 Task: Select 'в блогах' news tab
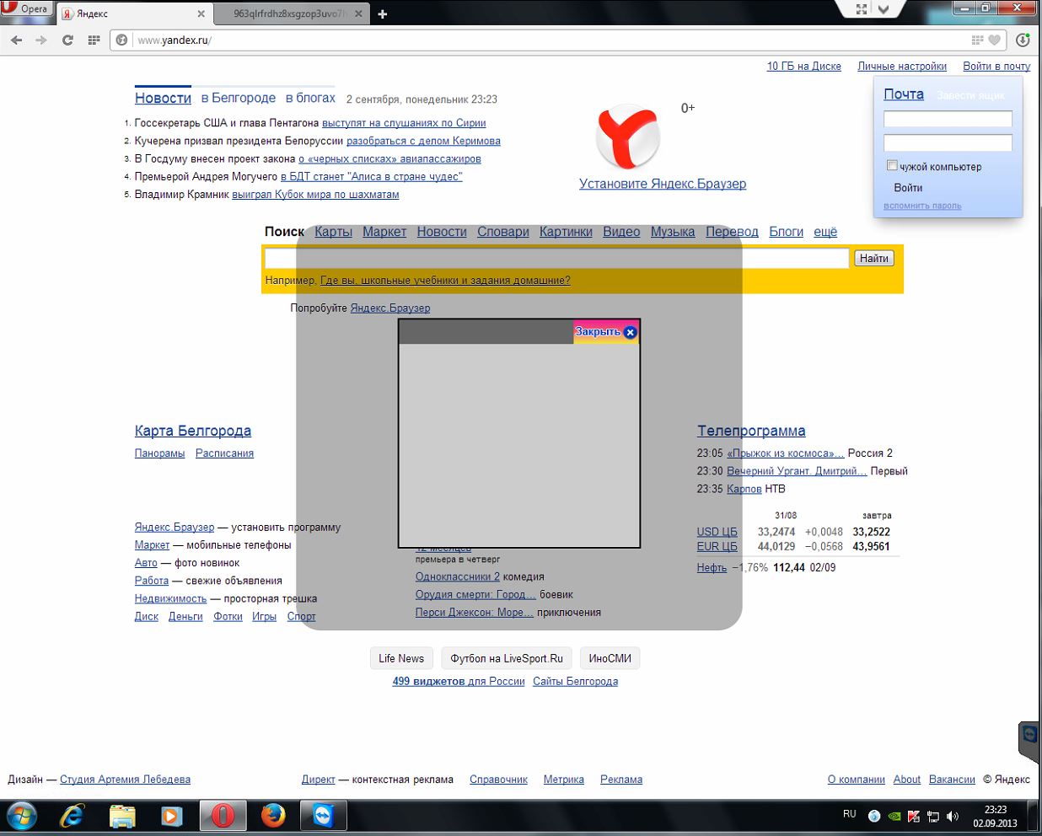click(310, 98)
